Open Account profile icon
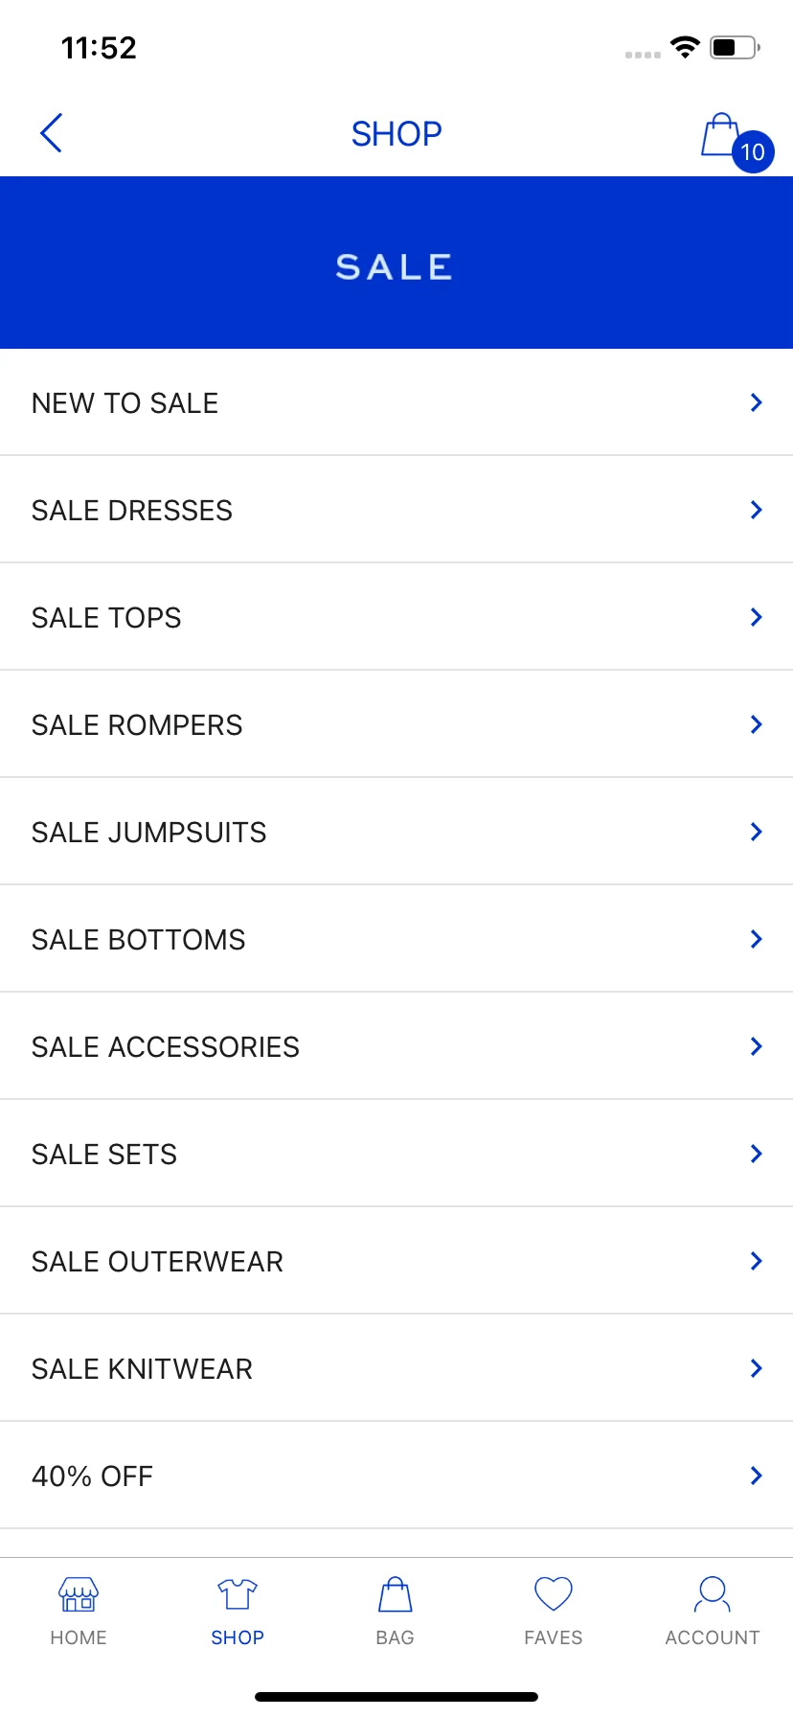 713,1594
